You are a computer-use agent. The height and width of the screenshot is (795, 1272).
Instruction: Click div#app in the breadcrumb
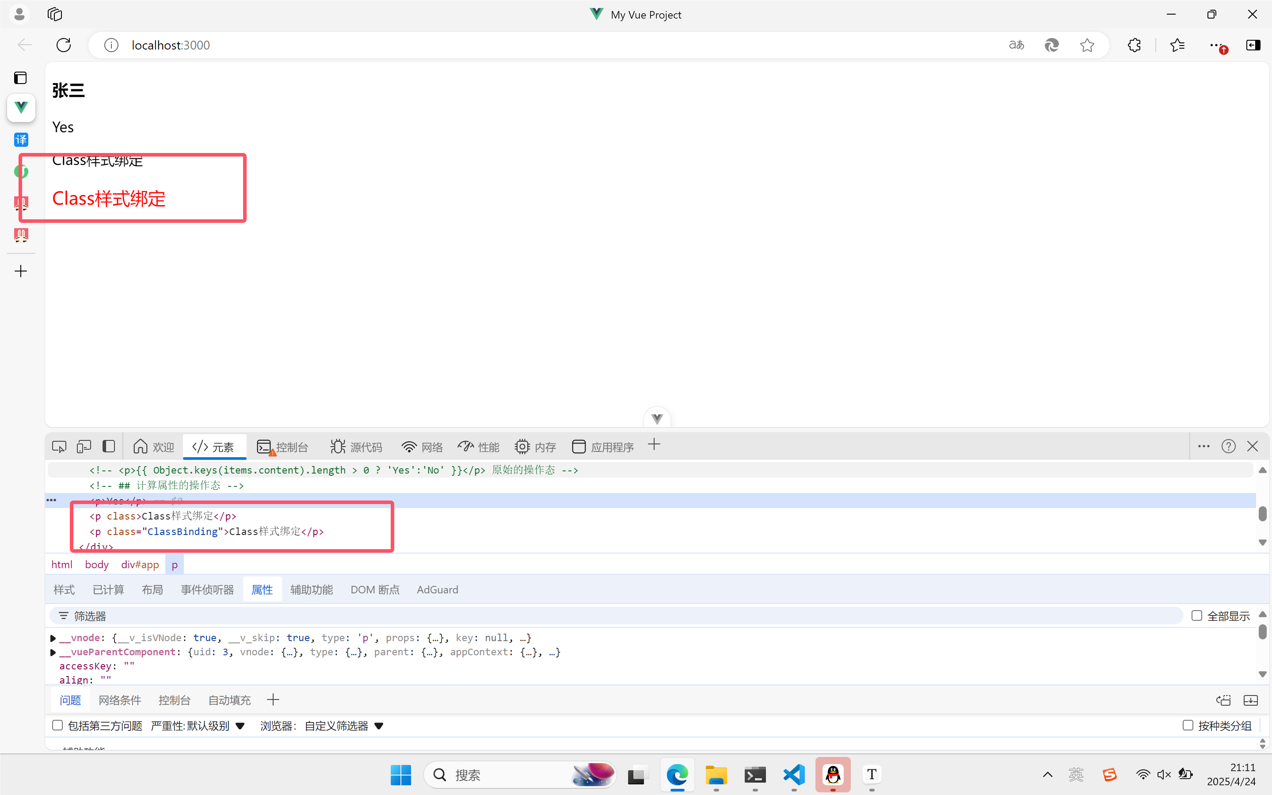140,565
